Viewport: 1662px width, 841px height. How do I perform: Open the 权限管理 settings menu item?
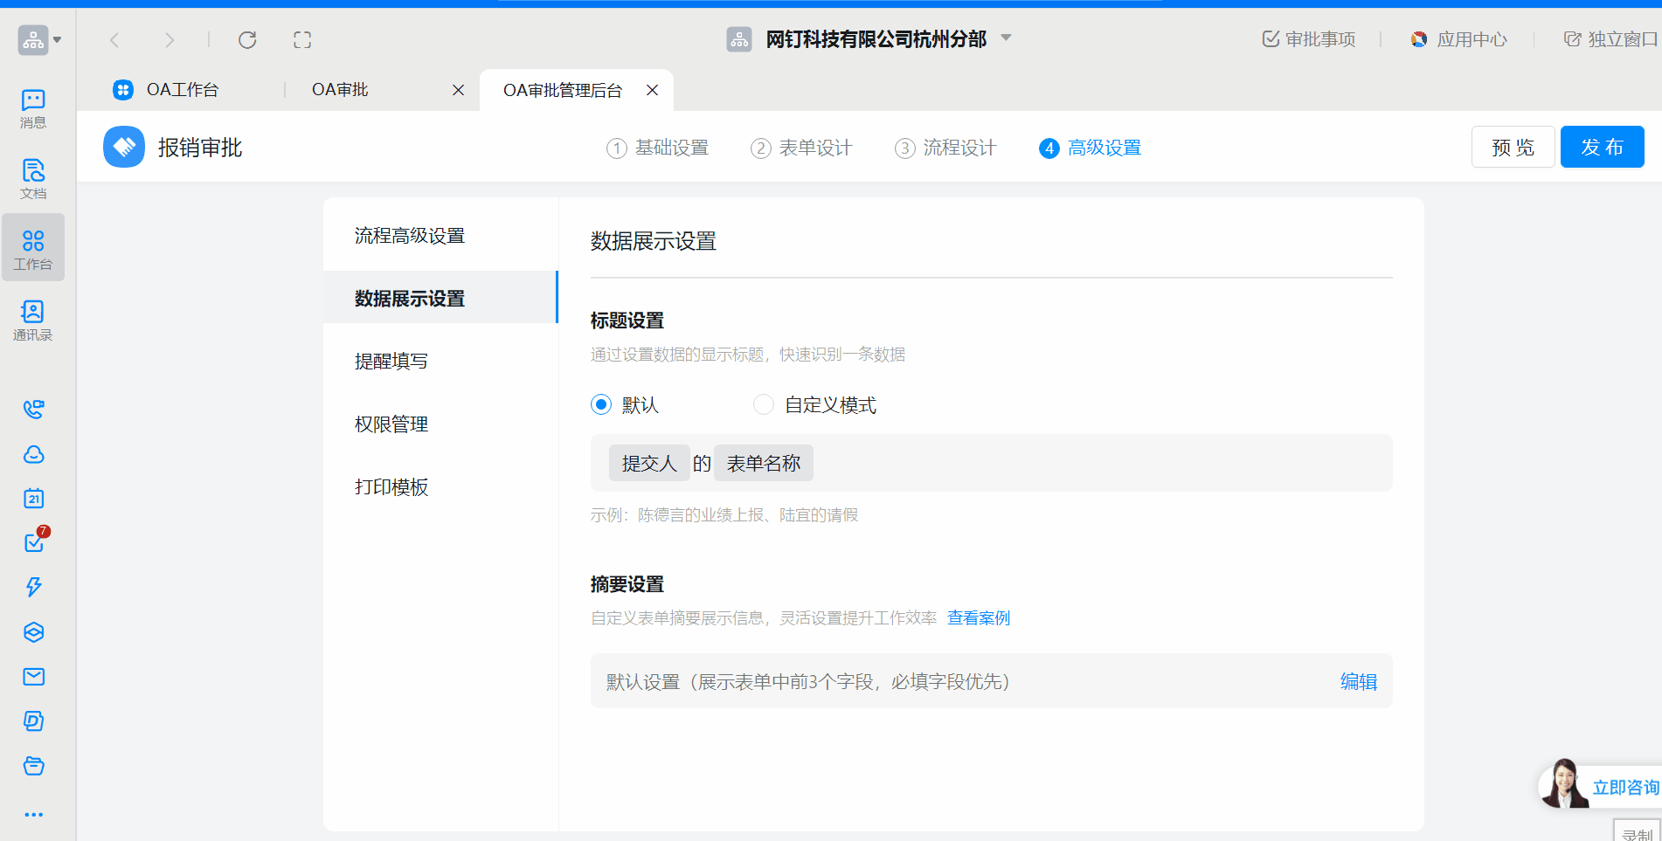[x=391, y=424]
